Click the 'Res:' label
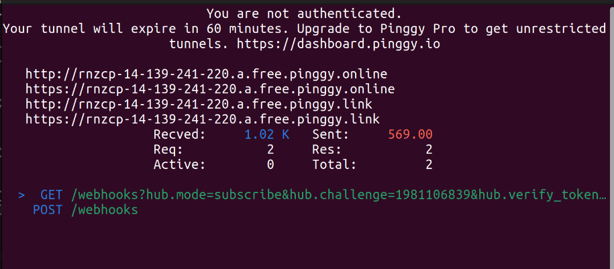Image resolution: width=614 pixels, height=269 pixels. point(327,150)
